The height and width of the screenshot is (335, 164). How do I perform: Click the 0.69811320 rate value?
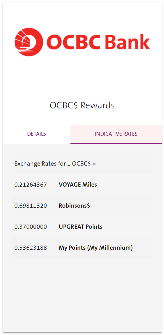30,206
